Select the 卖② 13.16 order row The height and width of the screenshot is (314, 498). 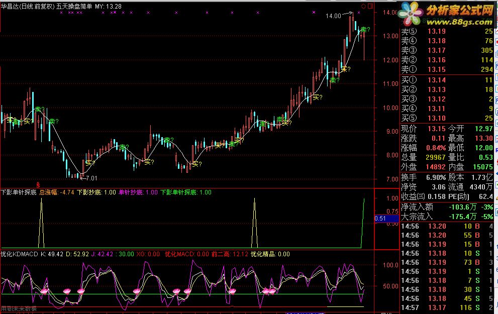(x=447, y=60)
